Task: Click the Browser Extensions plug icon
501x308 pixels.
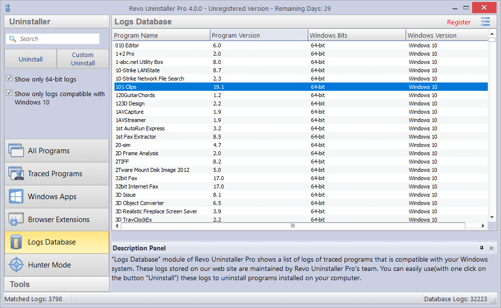Action: (x=16, y=219)
